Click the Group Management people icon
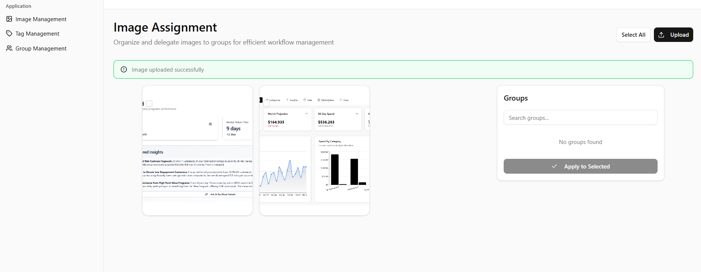The image size is (701, 272). click(x=9, y=48)
